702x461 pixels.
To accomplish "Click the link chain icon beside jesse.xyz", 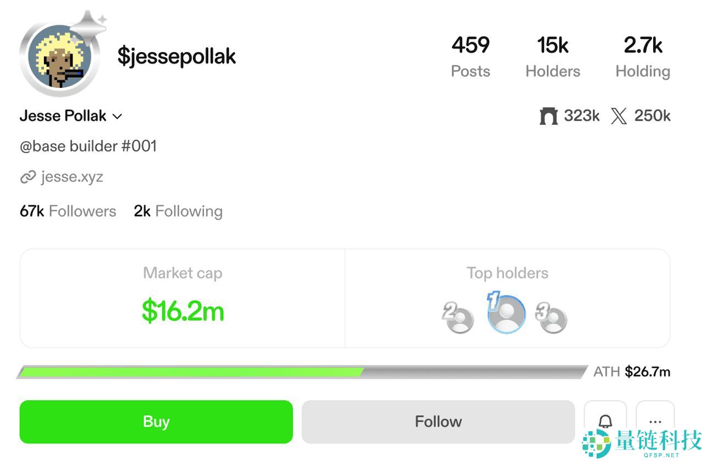I will coord(29,177).
